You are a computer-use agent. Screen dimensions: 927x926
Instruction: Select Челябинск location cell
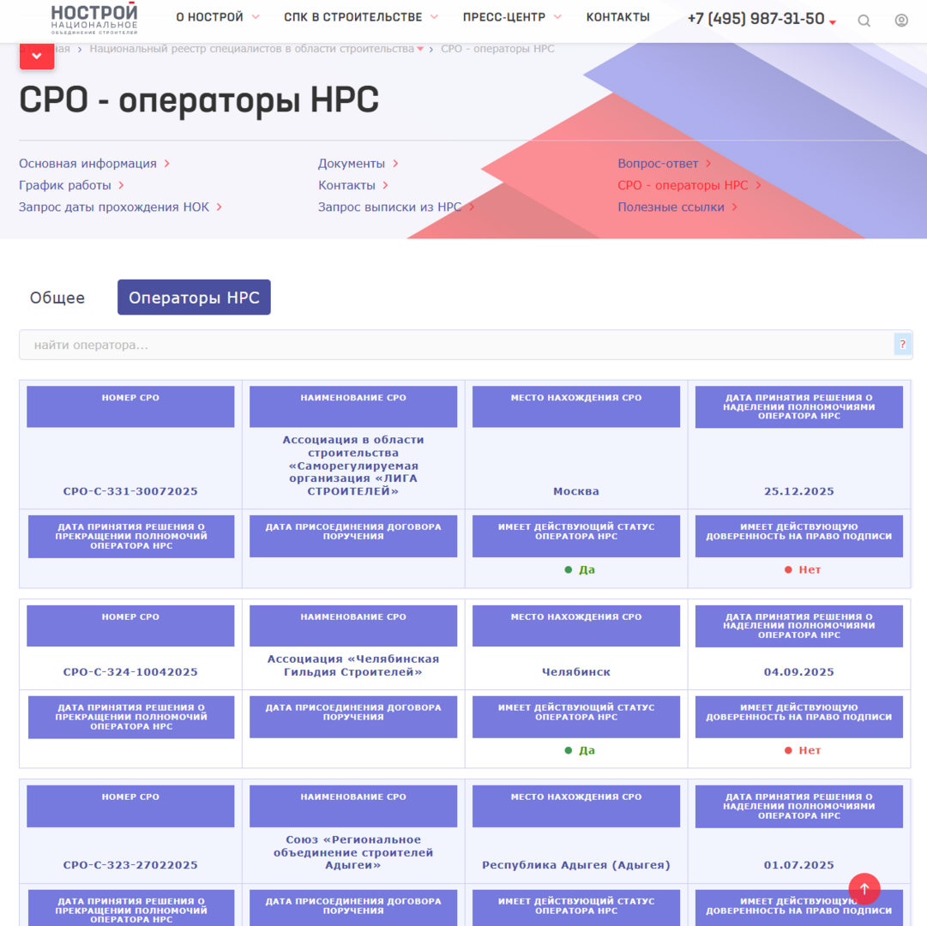pyautogui.click(x=576, y=672)
